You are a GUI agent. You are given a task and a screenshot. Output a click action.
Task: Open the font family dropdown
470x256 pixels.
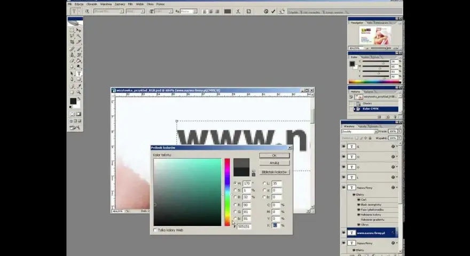pos(121,11)
